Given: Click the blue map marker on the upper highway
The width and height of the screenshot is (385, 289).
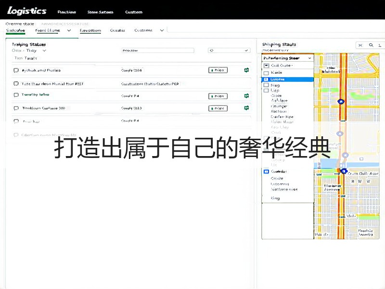Looking at the screenshot, I should pos(341,101).
